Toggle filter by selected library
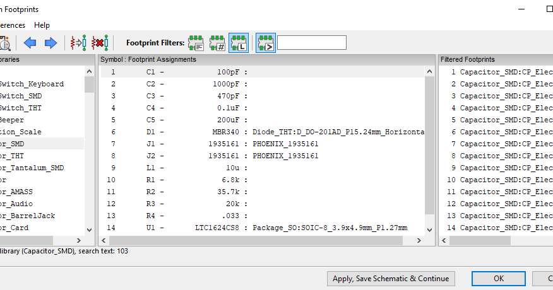Viewport: 553px width, 290px height. point(239,43)
